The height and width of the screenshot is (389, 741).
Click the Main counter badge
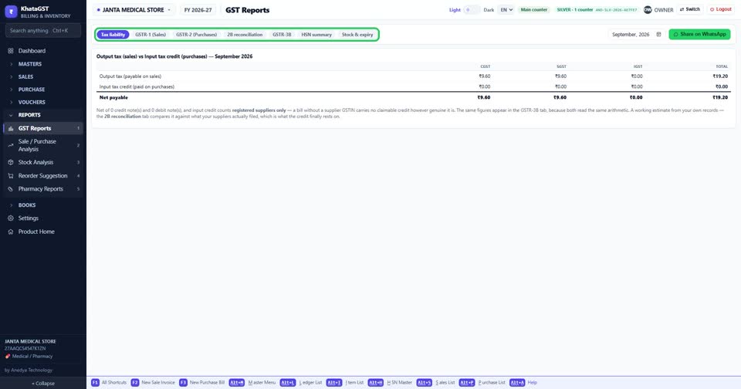pos(533,9)
